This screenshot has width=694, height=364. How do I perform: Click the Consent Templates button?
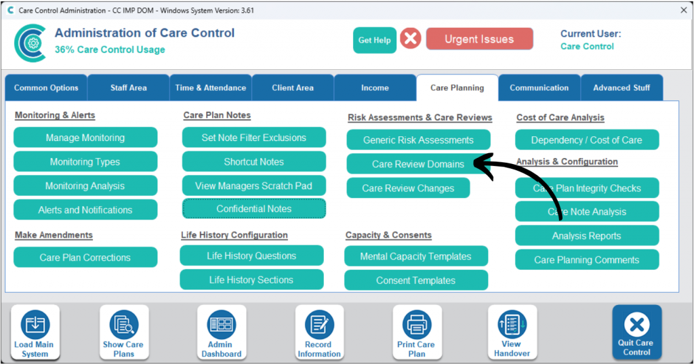416,281
